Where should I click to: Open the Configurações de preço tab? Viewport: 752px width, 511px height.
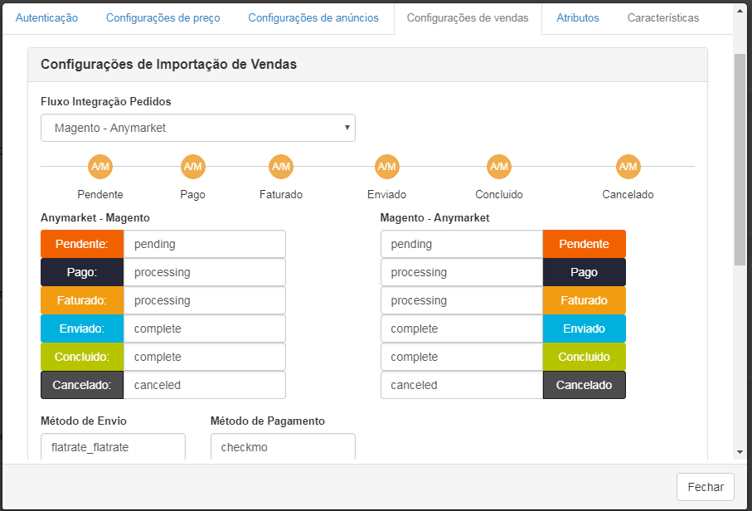point(163,17)
